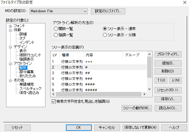Screen dimensions: 189x132
Task: Click the 読込み(O)... button
Action: point(168,108)
